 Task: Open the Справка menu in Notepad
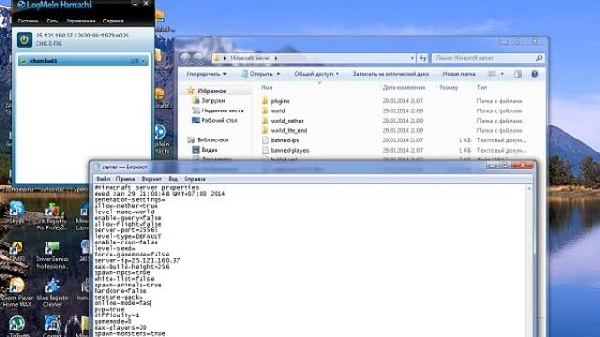tap(195, 179)
